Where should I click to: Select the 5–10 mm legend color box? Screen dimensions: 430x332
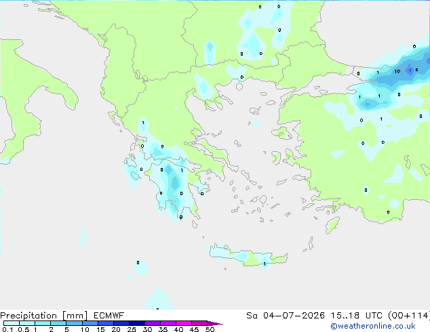(74, 323)
